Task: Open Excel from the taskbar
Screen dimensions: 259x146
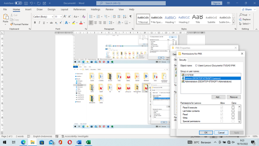Action: [x=88, y=142]
